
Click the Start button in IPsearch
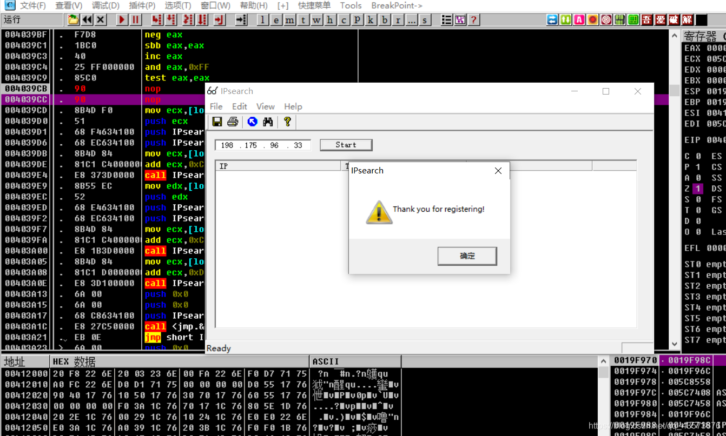coord(346,145)
